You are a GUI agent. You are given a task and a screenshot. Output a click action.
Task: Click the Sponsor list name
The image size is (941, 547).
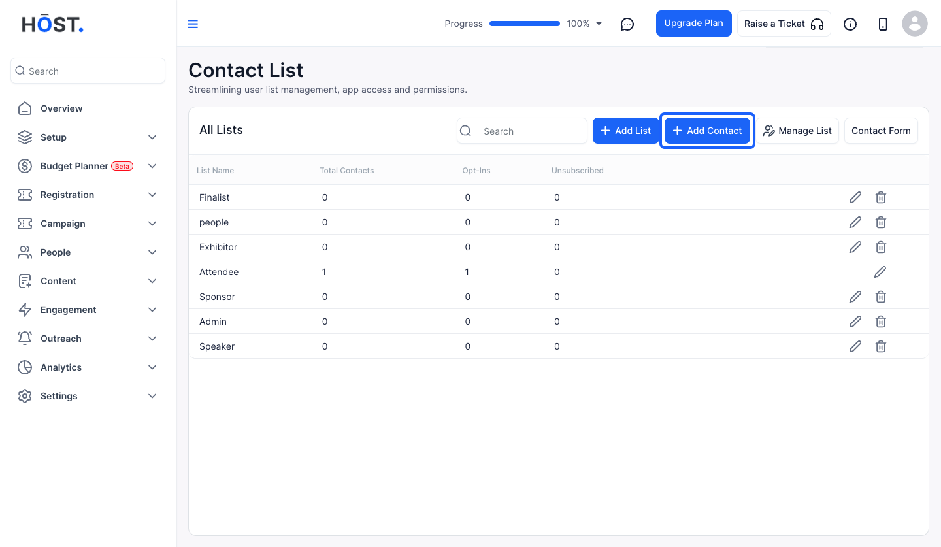217,297
